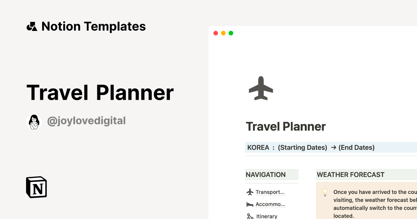Open the Accommodation page link
The image size is (417, 219).
[x=270, y=204]
